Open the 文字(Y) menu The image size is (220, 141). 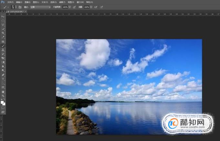click(45, 2)
